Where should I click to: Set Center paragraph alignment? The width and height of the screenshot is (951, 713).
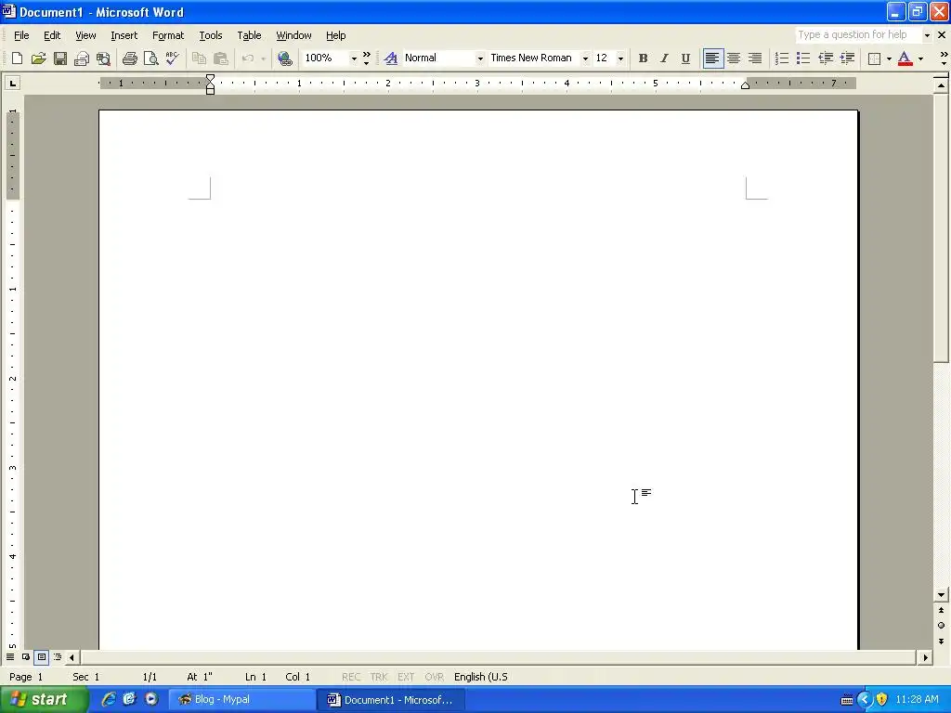tap(734, 58)
